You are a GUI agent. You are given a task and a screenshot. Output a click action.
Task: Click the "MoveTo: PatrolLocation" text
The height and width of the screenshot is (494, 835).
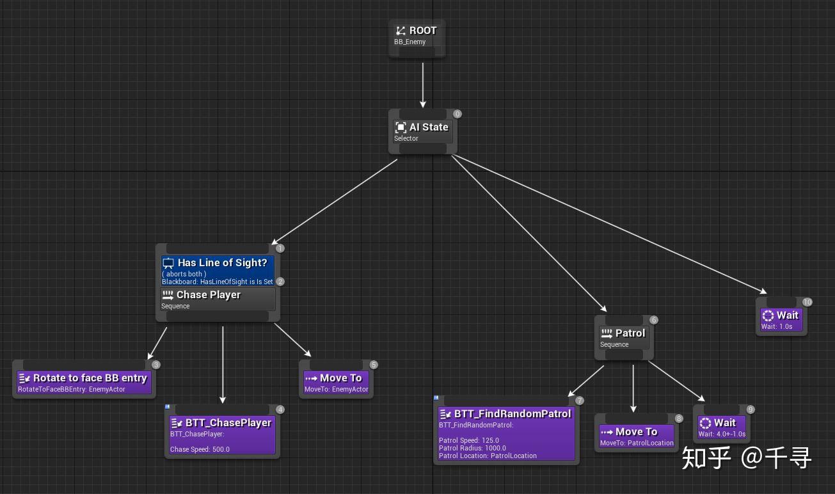point(637,443)
